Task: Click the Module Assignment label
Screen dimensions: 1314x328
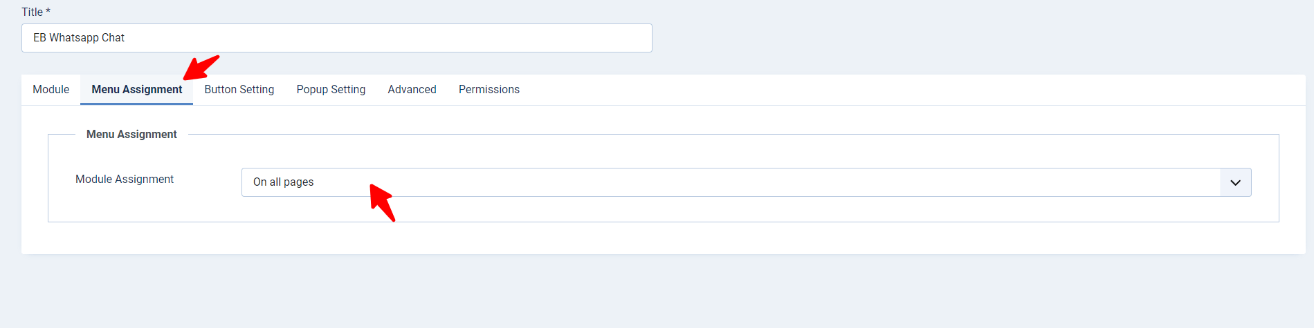Action: [125, 180]
